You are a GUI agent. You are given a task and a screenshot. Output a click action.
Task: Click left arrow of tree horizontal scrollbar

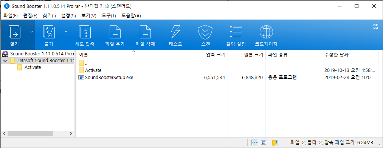(x=4, y=133)
